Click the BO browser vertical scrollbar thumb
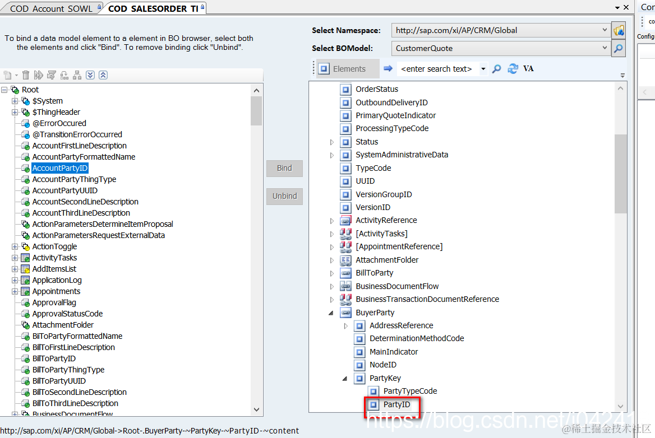Screen dimensions: 655x438 point(621,174)
